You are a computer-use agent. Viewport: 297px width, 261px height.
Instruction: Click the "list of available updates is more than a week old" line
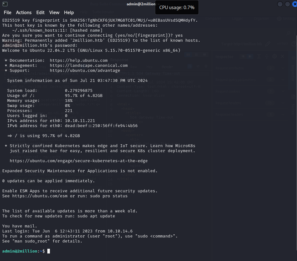pos(70,211)
